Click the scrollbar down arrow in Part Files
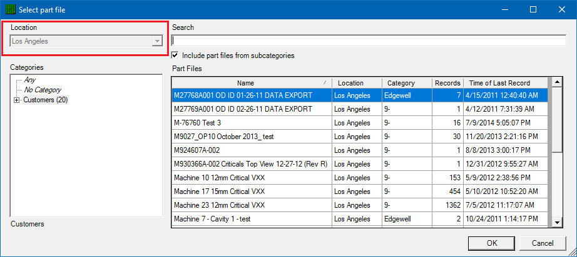The height and width of the screenshot is (257, 577). [x=557, y=222]
